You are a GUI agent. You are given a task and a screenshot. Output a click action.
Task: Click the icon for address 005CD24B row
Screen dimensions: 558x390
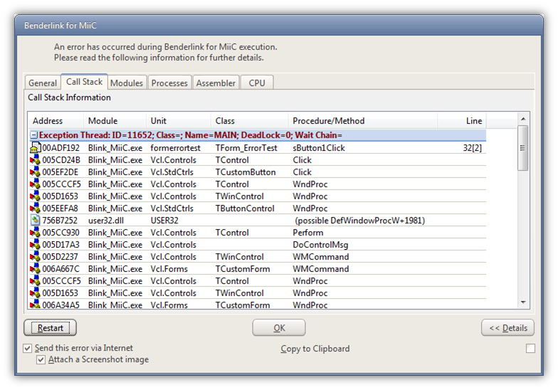(x=35, y=160)
